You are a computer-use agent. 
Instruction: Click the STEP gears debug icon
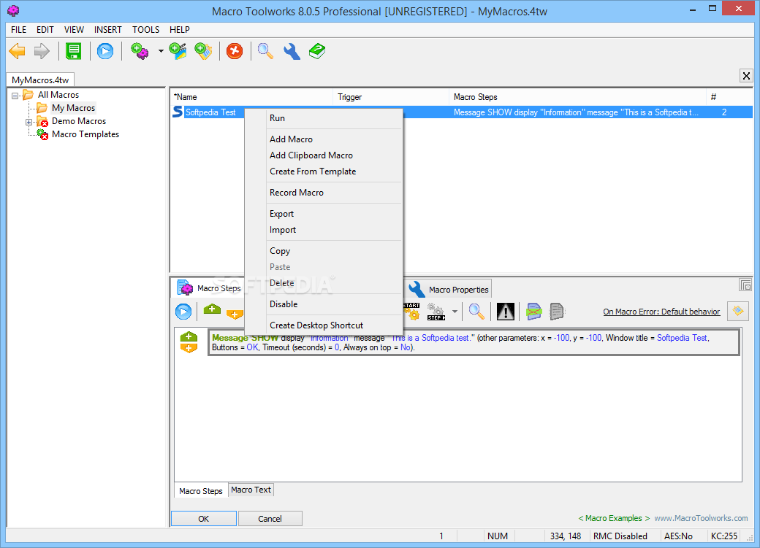[x=436, y=312]
